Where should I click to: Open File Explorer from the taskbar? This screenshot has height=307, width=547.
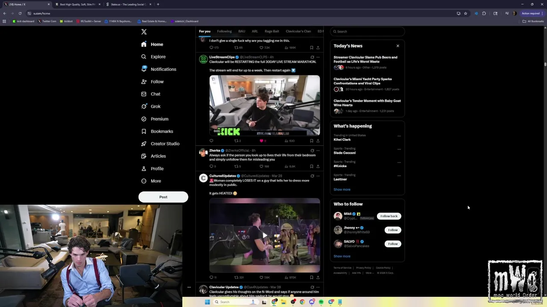click(x=283, y=302)
